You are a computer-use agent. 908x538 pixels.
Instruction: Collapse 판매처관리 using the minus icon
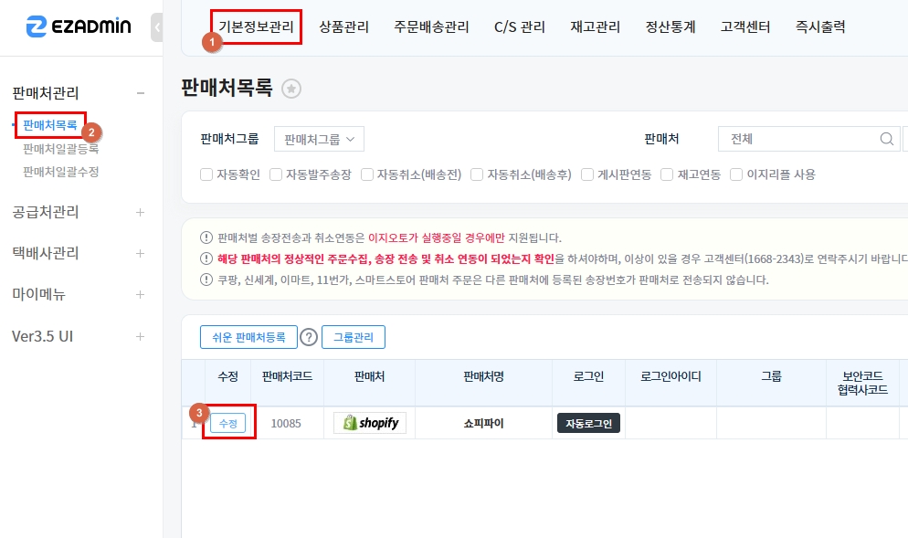click(140, 93)
